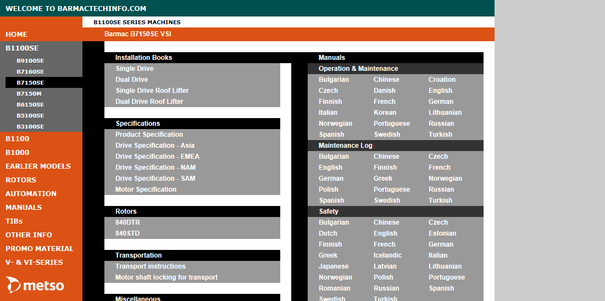
Task: Open Safety manual in Latvian
Action: coord(385,266)
